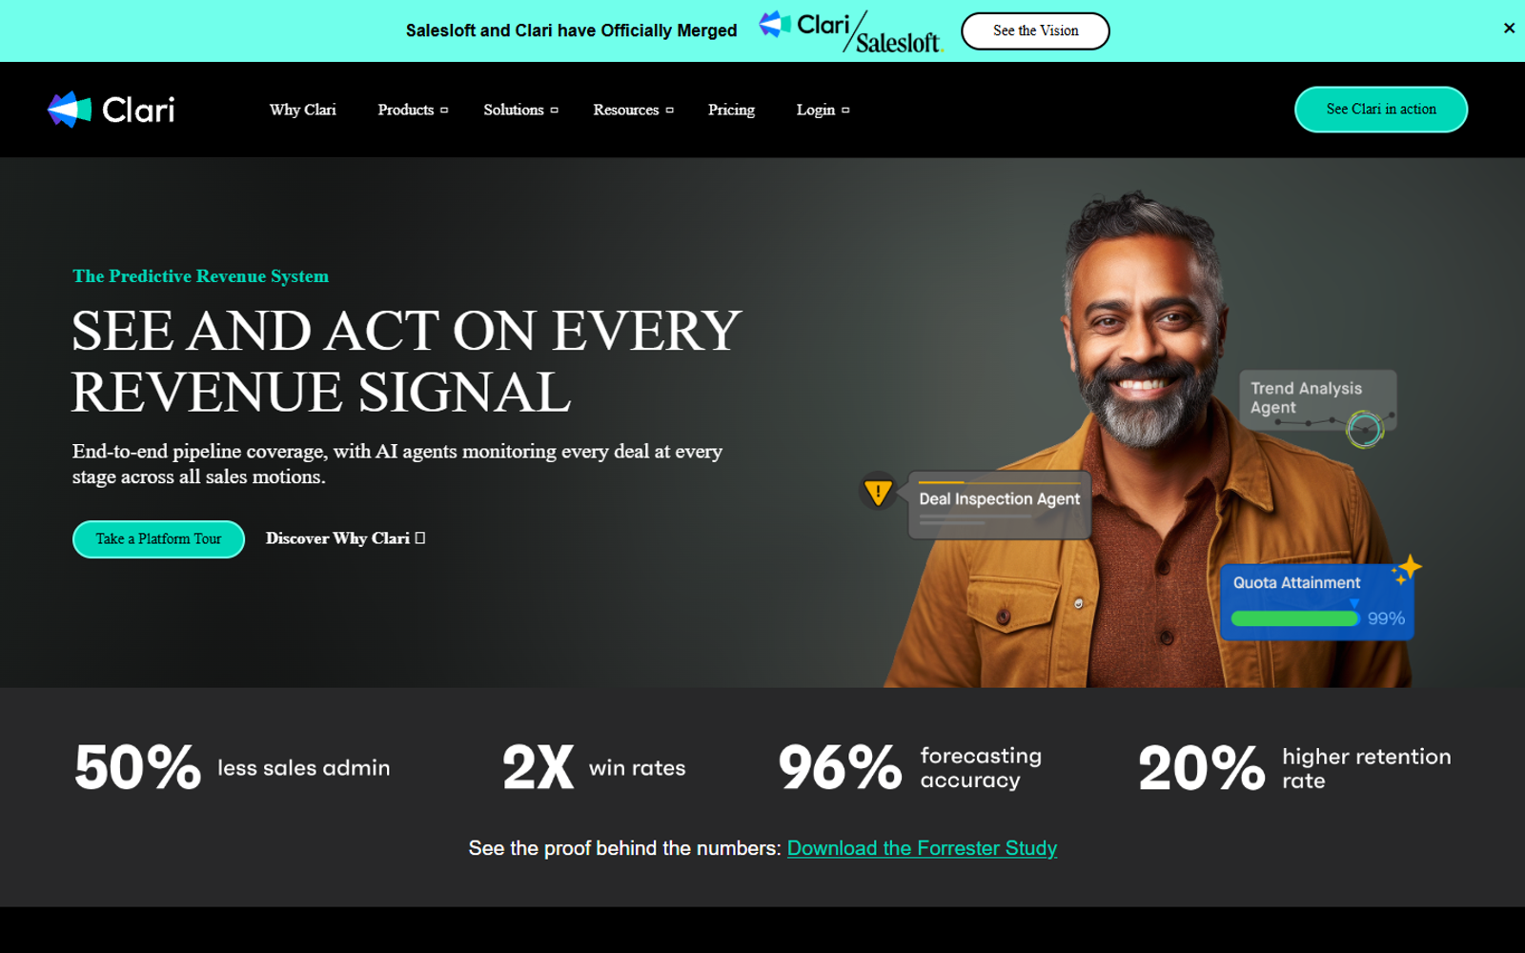
Task: Click the arrow beside Discover Why Clari
Action: [x=420, y=538]
